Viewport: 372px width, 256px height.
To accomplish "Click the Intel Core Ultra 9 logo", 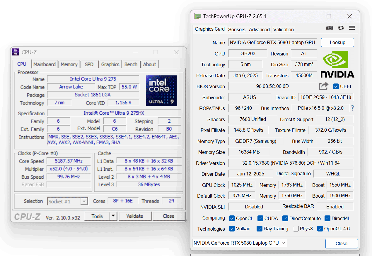I will pyautogui.click(x=161, y=90).
